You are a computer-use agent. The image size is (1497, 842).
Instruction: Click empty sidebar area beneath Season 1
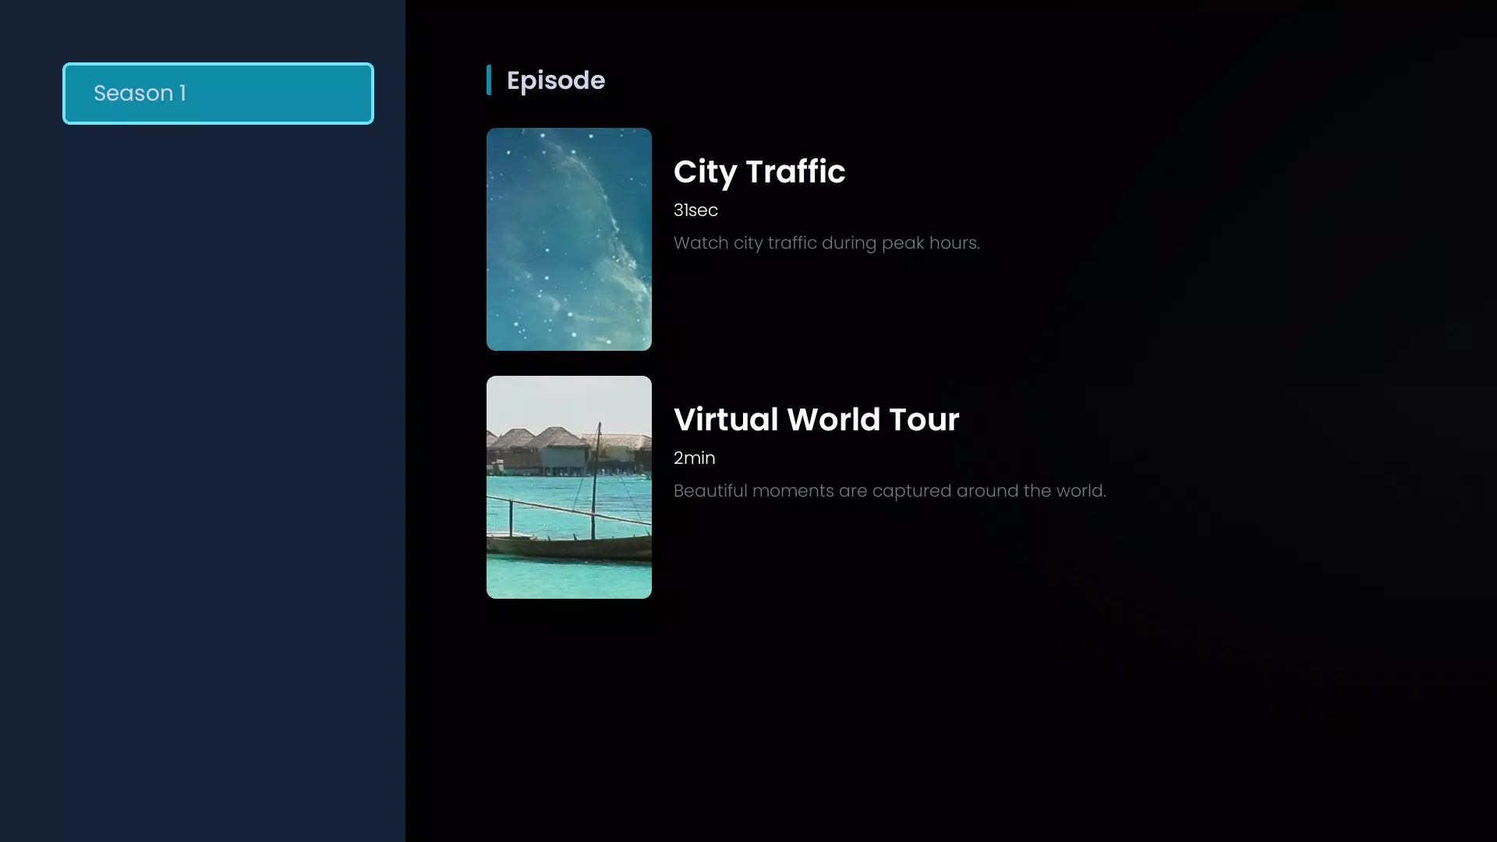point(203,468)
